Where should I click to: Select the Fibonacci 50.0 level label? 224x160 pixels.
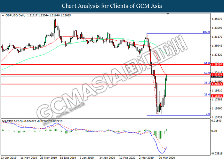pos(207,73)
